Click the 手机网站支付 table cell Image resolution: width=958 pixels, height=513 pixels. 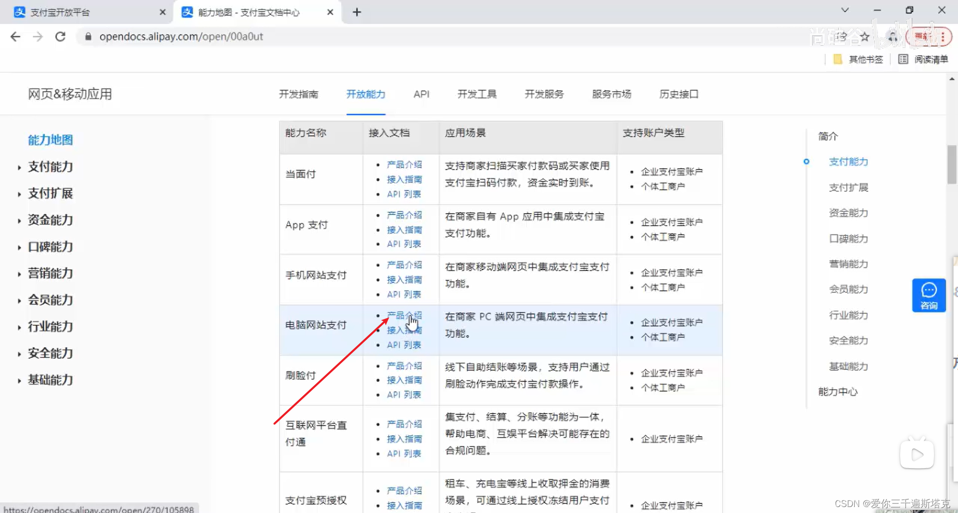(321, 279)
